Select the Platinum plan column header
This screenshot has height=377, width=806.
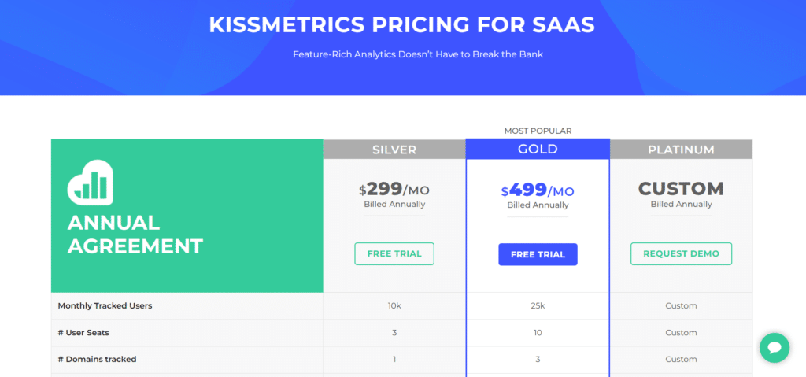click(x=681, y=150)
